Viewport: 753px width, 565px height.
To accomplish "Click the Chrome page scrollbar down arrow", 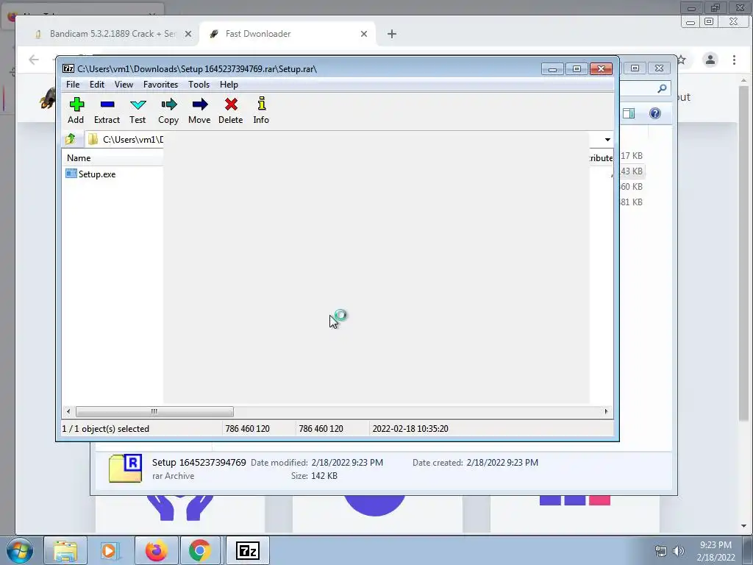I will 744,526.
